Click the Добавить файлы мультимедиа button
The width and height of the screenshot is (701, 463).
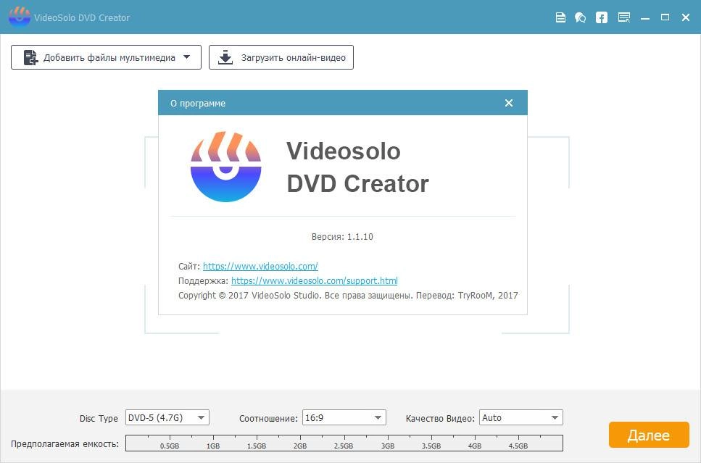pyautogui.click(x=106, y=57)
